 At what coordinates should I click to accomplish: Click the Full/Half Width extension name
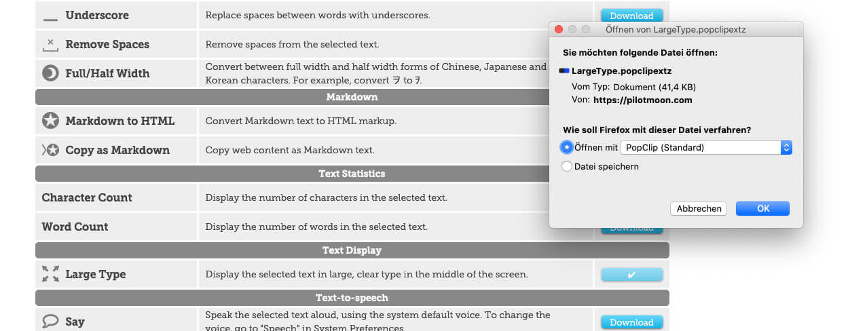(x=107, y=73)
